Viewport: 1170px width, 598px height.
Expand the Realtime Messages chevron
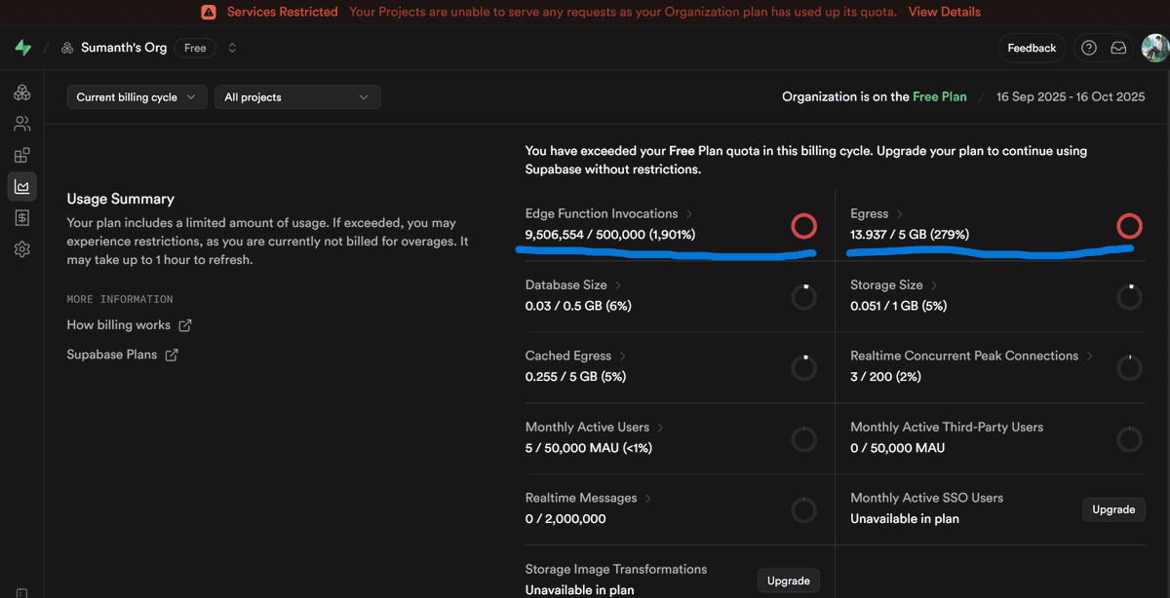(648, 498)
